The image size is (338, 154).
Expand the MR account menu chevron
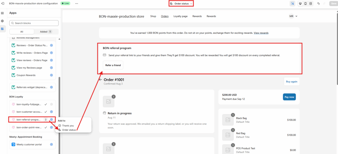click(x=297, y=16)
